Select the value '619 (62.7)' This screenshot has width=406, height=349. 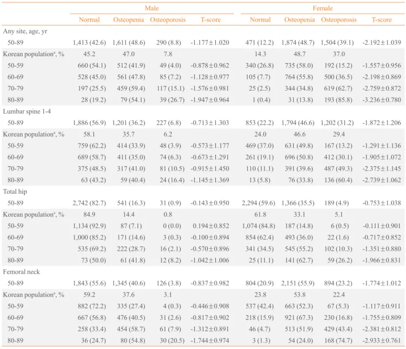pyautogui.click(x=338, y=88)
